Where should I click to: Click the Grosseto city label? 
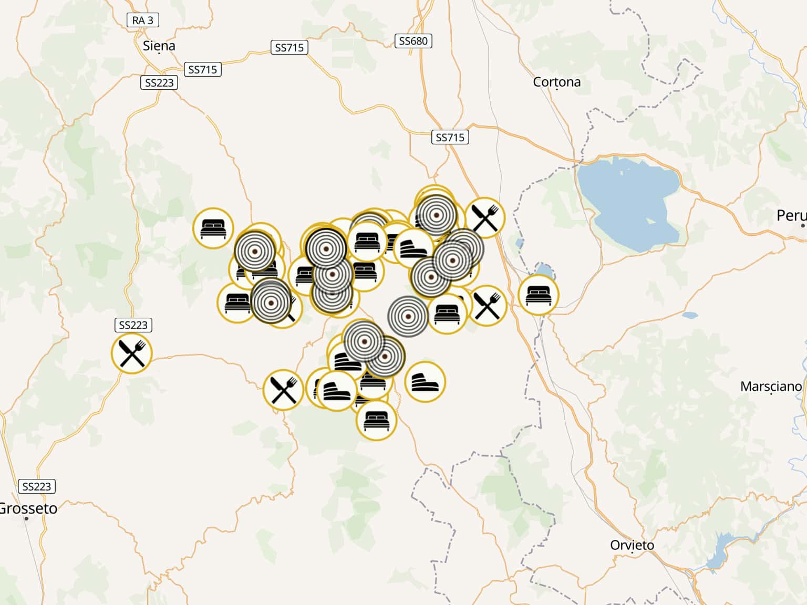28,508
